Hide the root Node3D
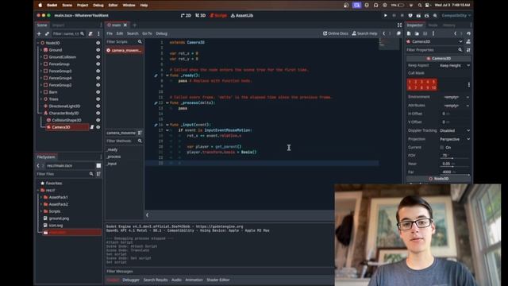The width and height of the screenshot is (508, 286). click(x=98, y=43)
